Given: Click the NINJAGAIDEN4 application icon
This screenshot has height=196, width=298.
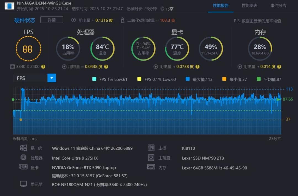Looking at the screenshot, I should [9, 6].
